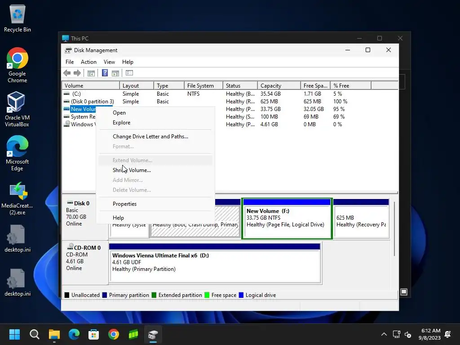
Task: Click the 35.54 GB capacity cell
Action: pos(270,94)
